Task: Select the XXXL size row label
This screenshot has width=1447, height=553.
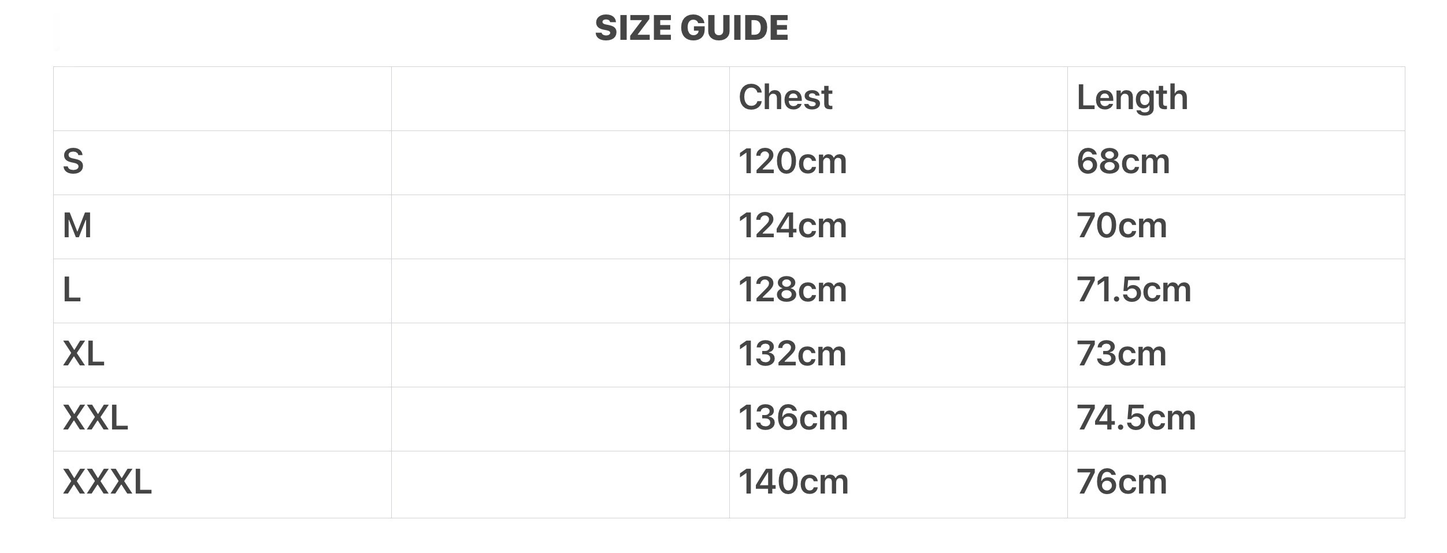Action: (x=107, y=482)
